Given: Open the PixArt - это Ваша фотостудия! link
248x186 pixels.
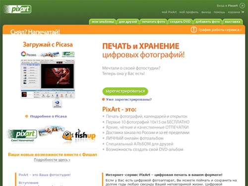Looking at the screenshot, I should [45, 175].
